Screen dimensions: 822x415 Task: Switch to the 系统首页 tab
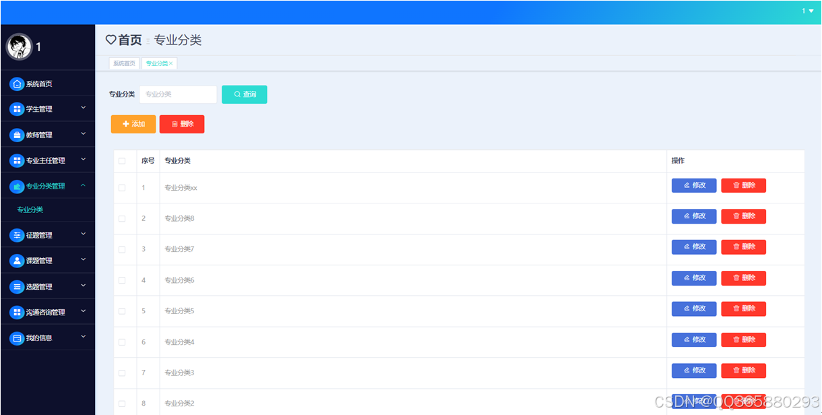124,63
